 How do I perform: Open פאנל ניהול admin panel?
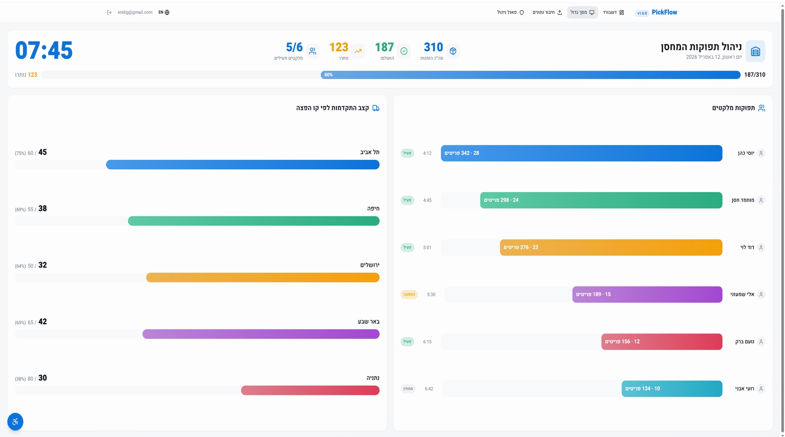(x=510, y=12)
